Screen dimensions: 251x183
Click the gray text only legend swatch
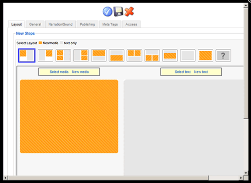click(x=62, y=43)
